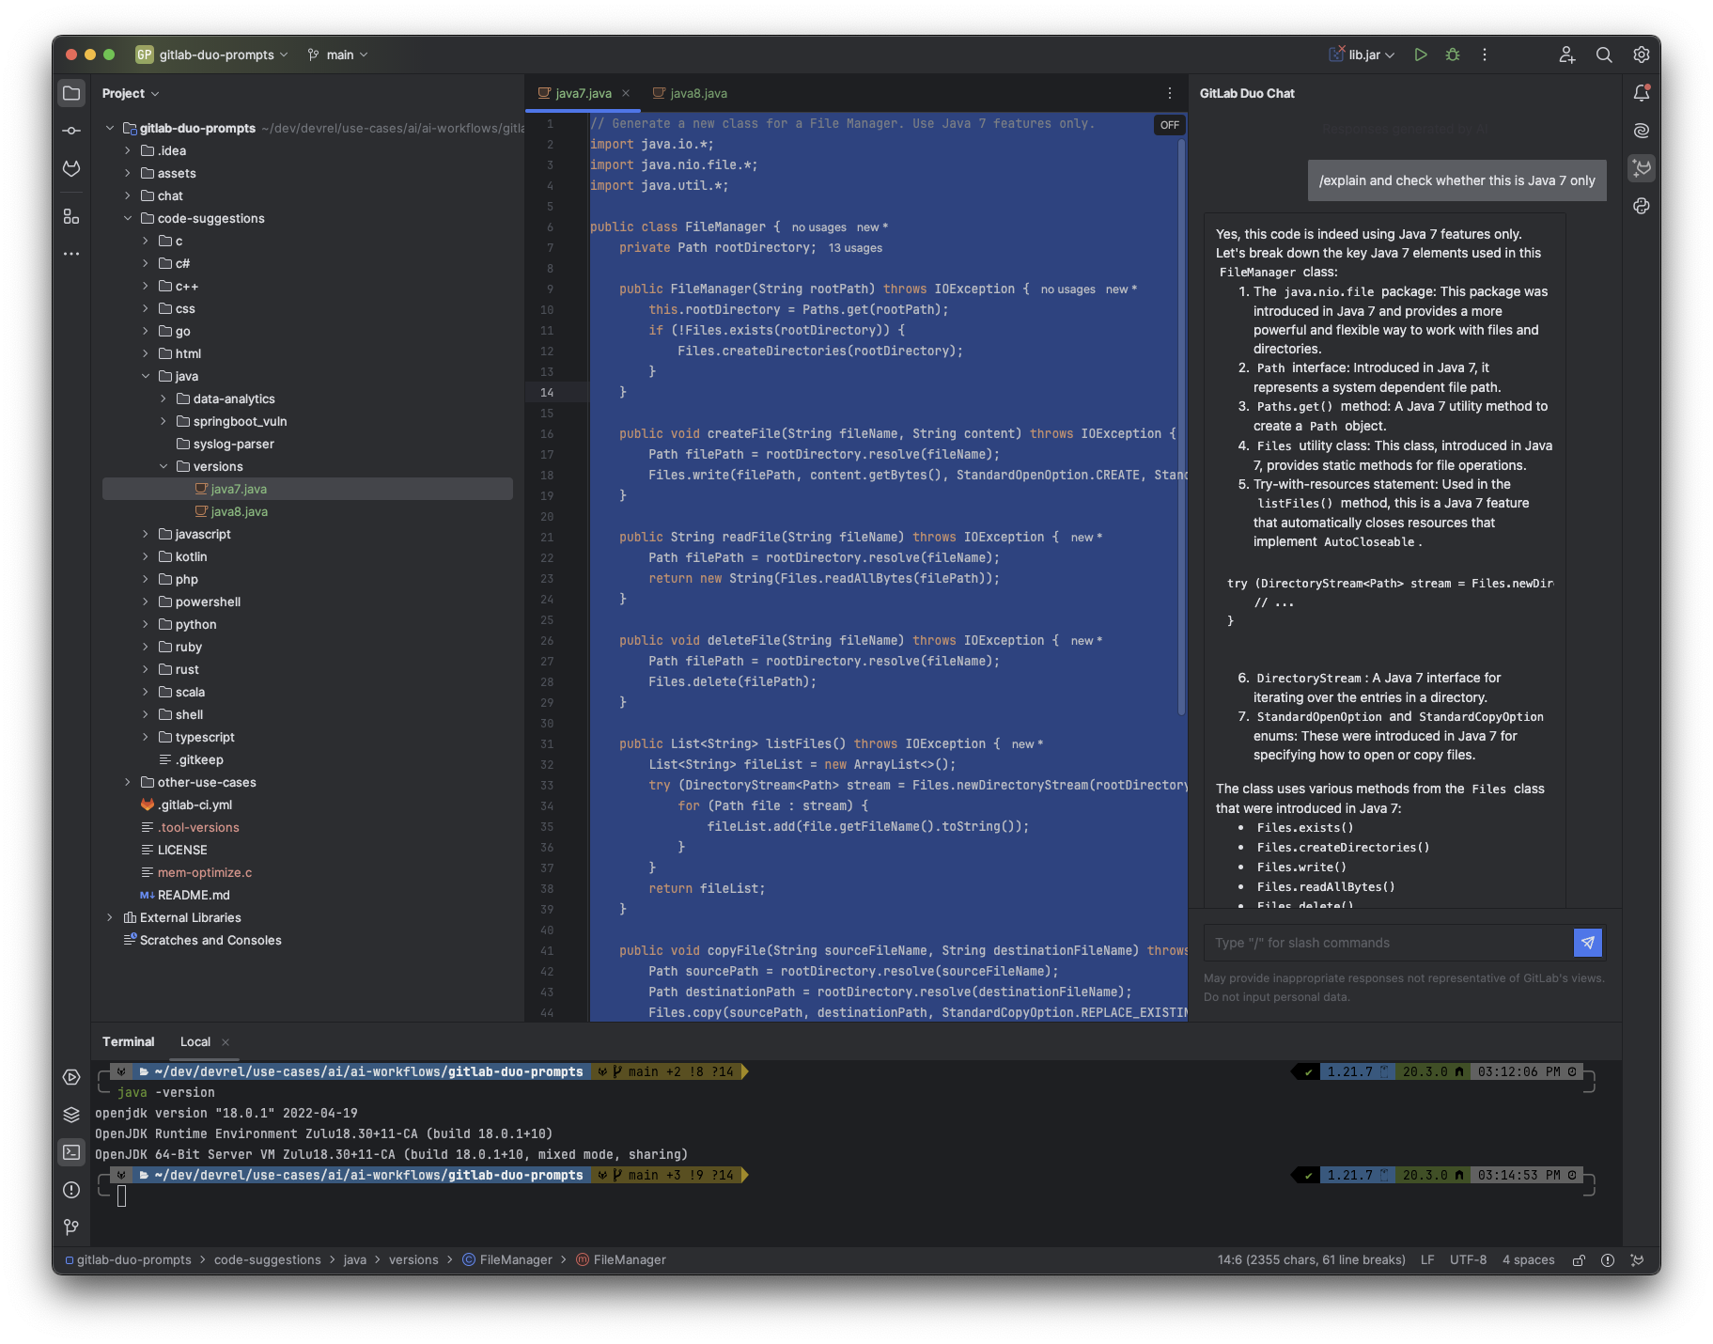This screenshot has height=1344, width=1713.
Task: Start Code With Me session via user-plus icon
Action: pos(1566,54)
